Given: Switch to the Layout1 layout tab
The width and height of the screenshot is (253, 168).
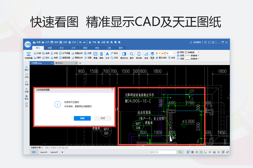Looking at the screenshot, I should pyautogui.click(x=44, y=152).
